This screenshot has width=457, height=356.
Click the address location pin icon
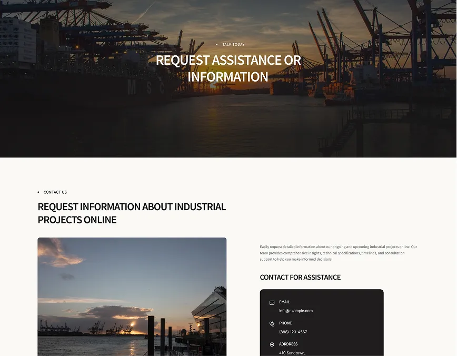pyautogui.click(x=272, y=345)
